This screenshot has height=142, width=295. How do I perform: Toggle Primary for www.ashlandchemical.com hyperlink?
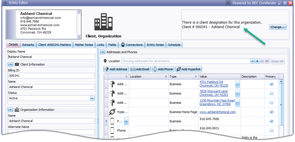[x=272, y=112]
